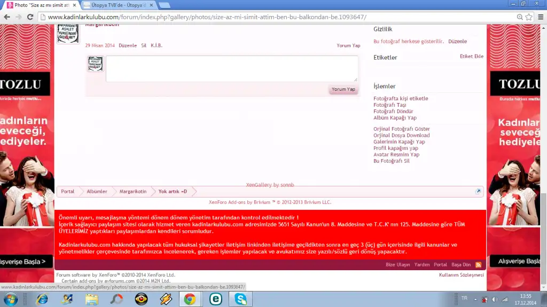Click the zoom magnifier icon in address bar

[520, 17]
